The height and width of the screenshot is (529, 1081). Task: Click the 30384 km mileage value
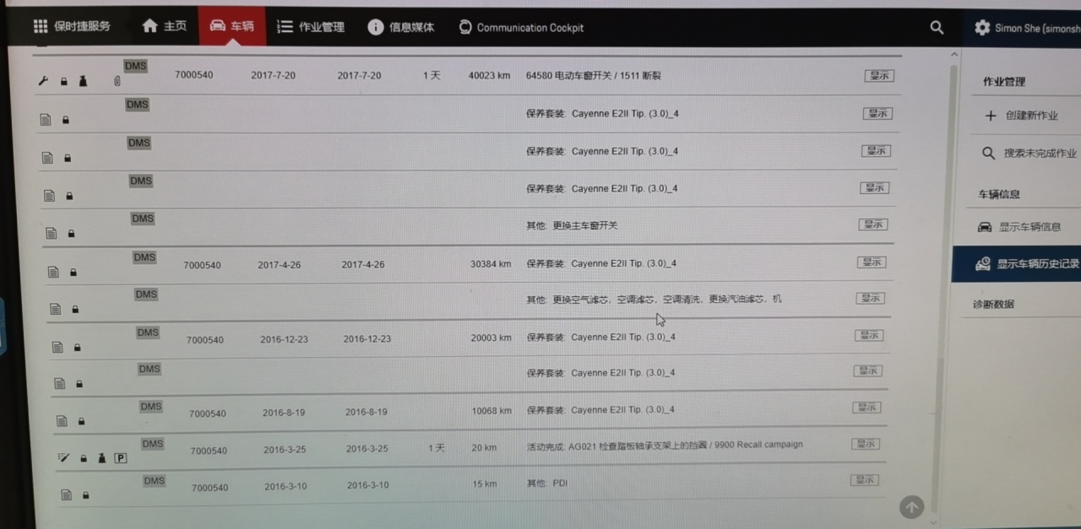pyautogui.click(x=491, y=264)
